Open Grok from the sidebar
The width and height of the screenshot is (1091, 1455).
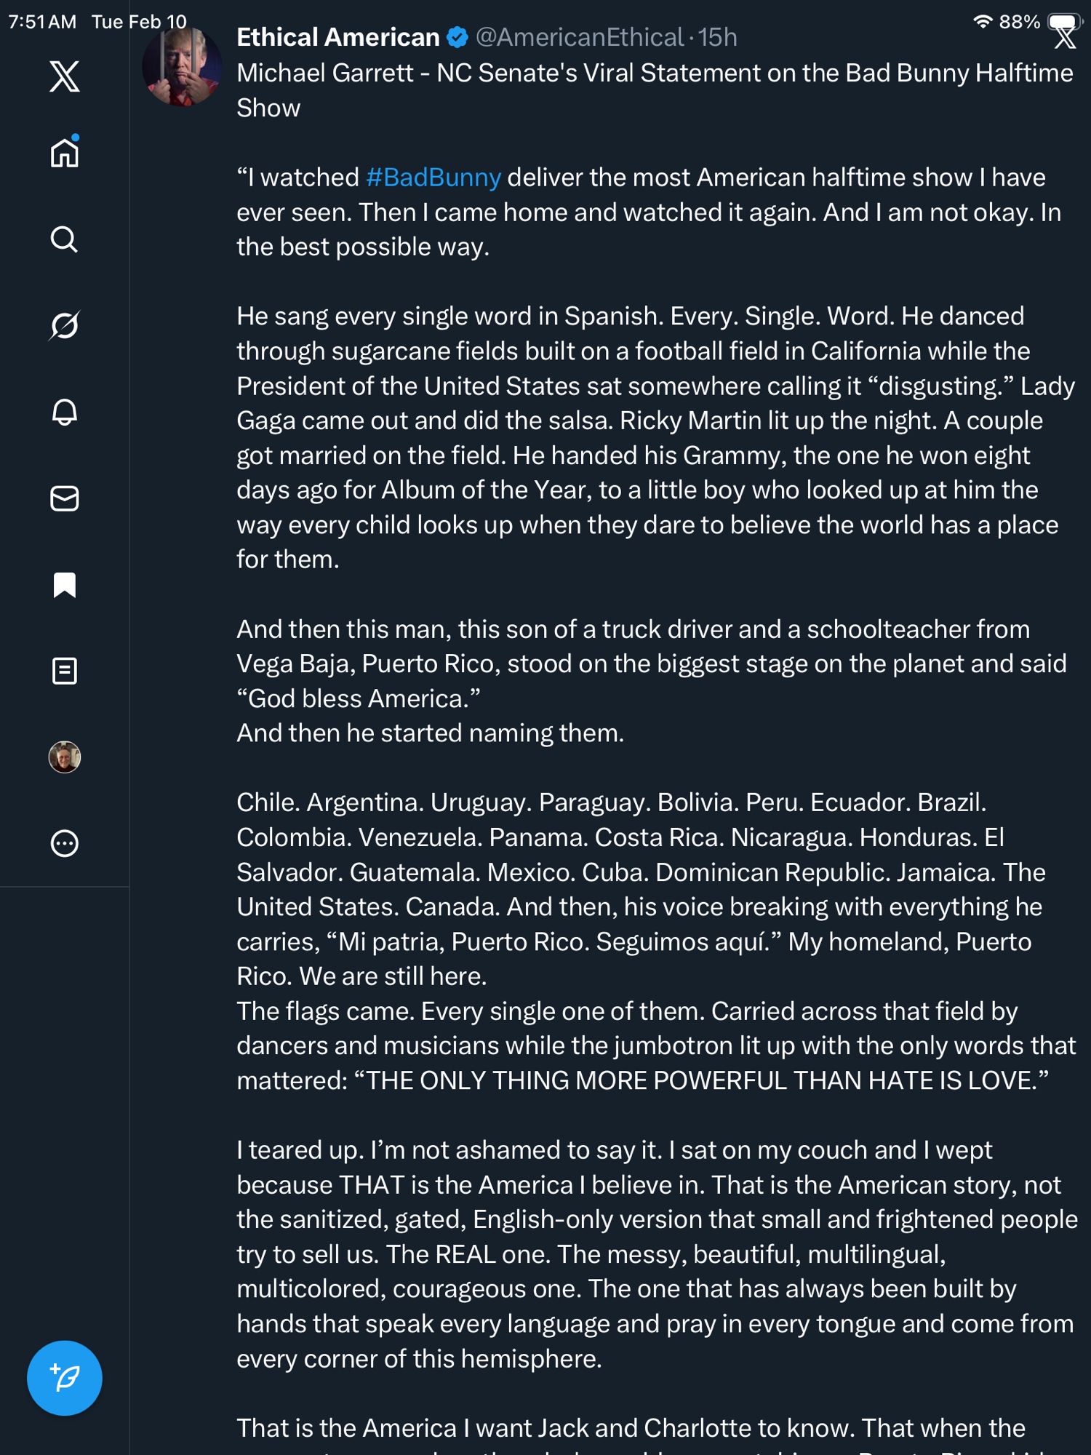(64, 325)
